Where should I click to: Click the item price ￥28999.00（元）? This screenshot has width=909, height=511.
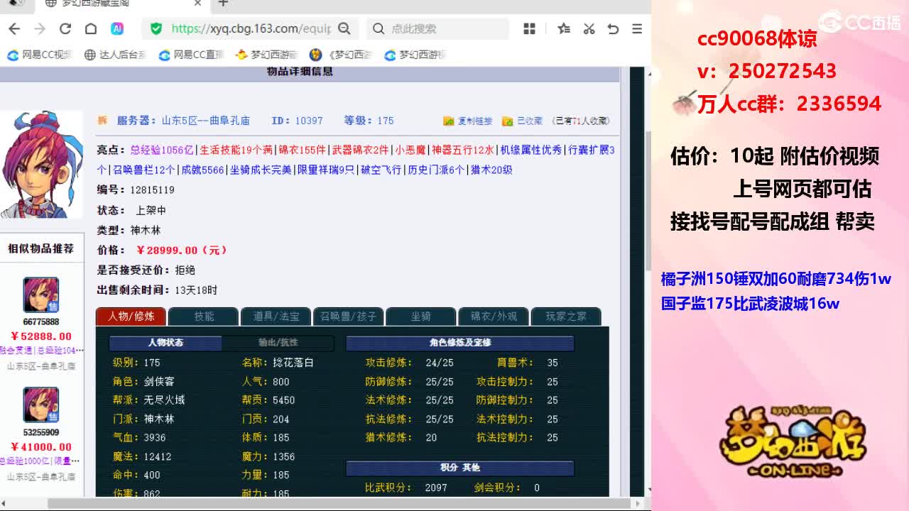click(182, 251)
